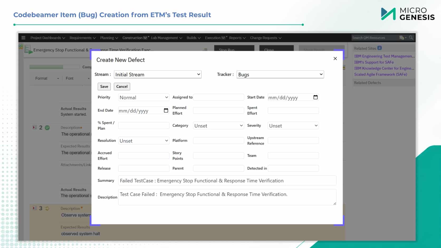Open the End Date calendar picker icon

click(x=166, y=110)
